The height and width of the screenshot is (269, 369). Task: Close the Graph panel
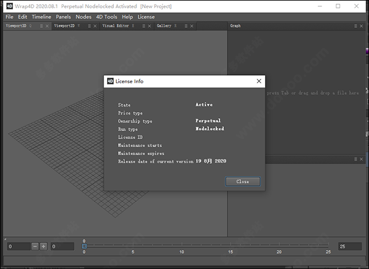coord(362,26)
